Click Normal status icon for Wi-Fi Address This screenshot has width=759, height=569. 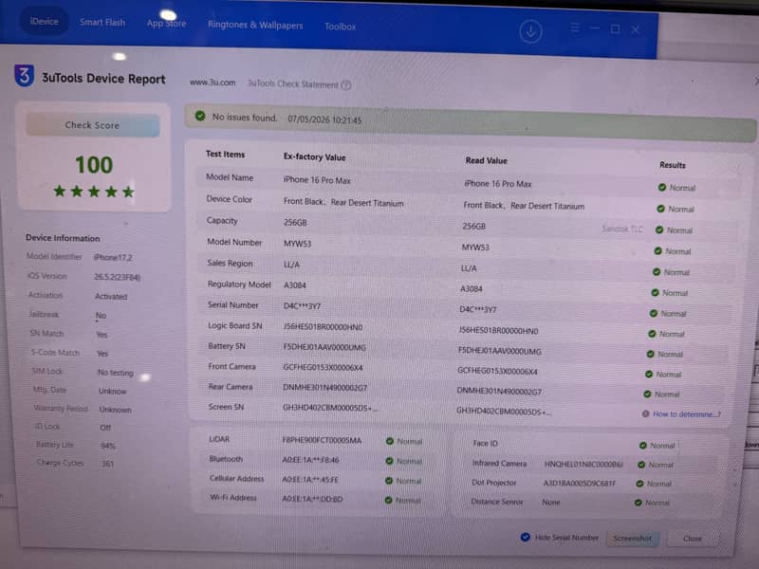point(388,500)
